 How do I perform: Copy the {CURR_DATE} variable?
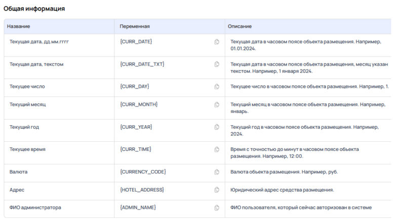217,42
